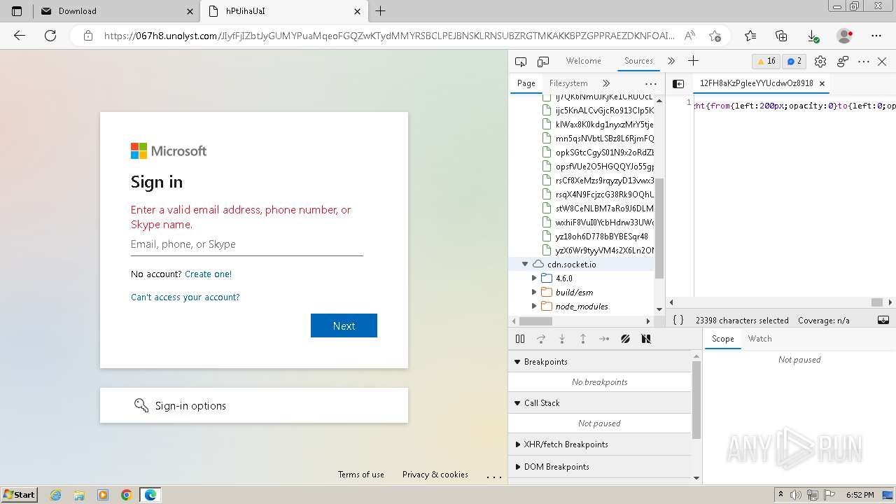
Task: Click the sourcemap status icon in editor footer
Action: tap(883, 320)
